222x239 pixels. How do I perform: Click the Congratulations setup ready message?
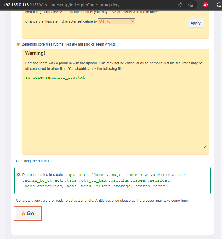(x=102, y=201)
